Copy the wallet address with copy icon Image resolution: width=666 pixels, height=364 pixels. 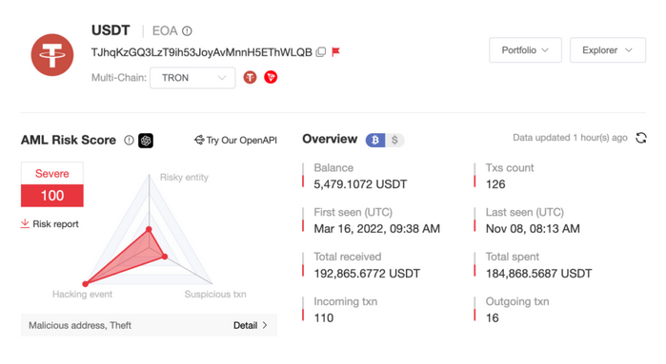(321, 51)
